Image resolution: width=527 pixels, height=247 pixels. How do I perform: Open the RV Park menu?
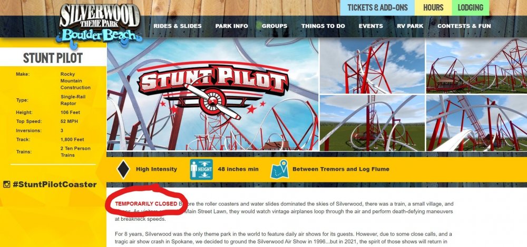click(x=410, y=26)
